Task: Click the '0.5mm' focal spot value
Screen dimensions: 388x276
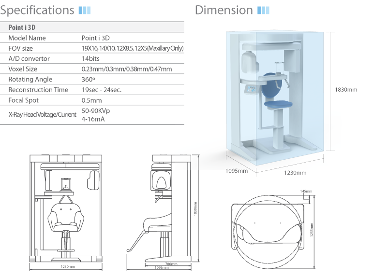Action: [91, 100]
